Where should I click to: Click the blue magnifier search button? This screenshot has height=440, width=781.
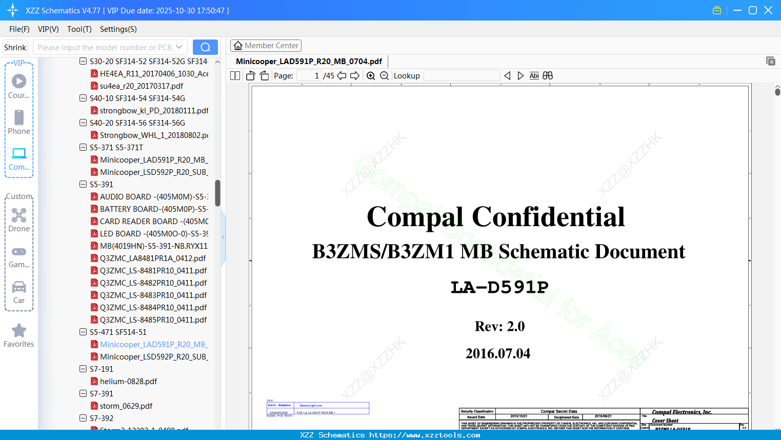[x=205, y=47]
